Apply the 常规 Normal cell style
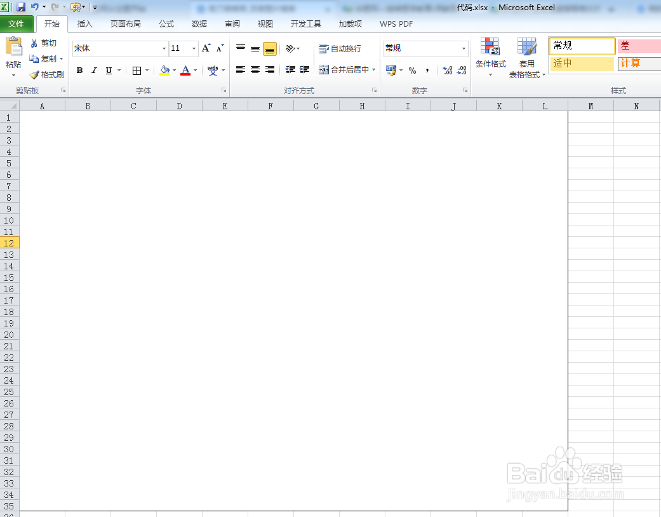 582,46
